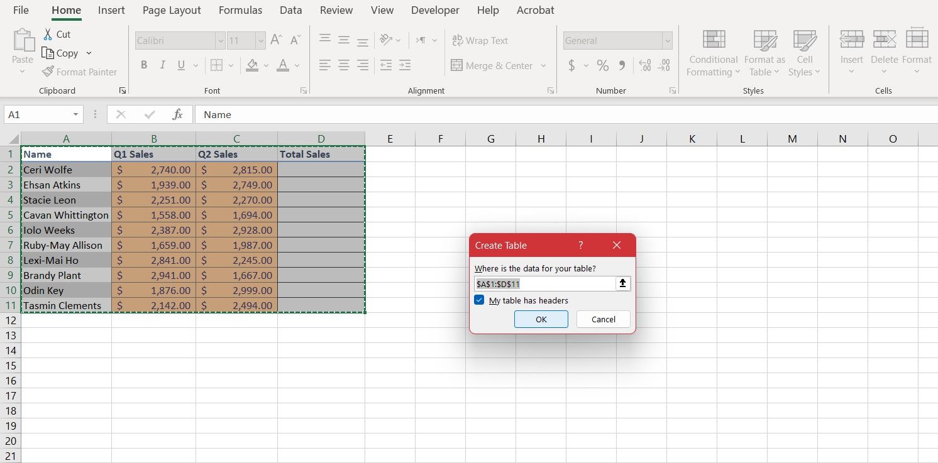The height and width of the screenshot is (463, 938).
Task: Open the Number Format dropdown
Action: [666, 40]
